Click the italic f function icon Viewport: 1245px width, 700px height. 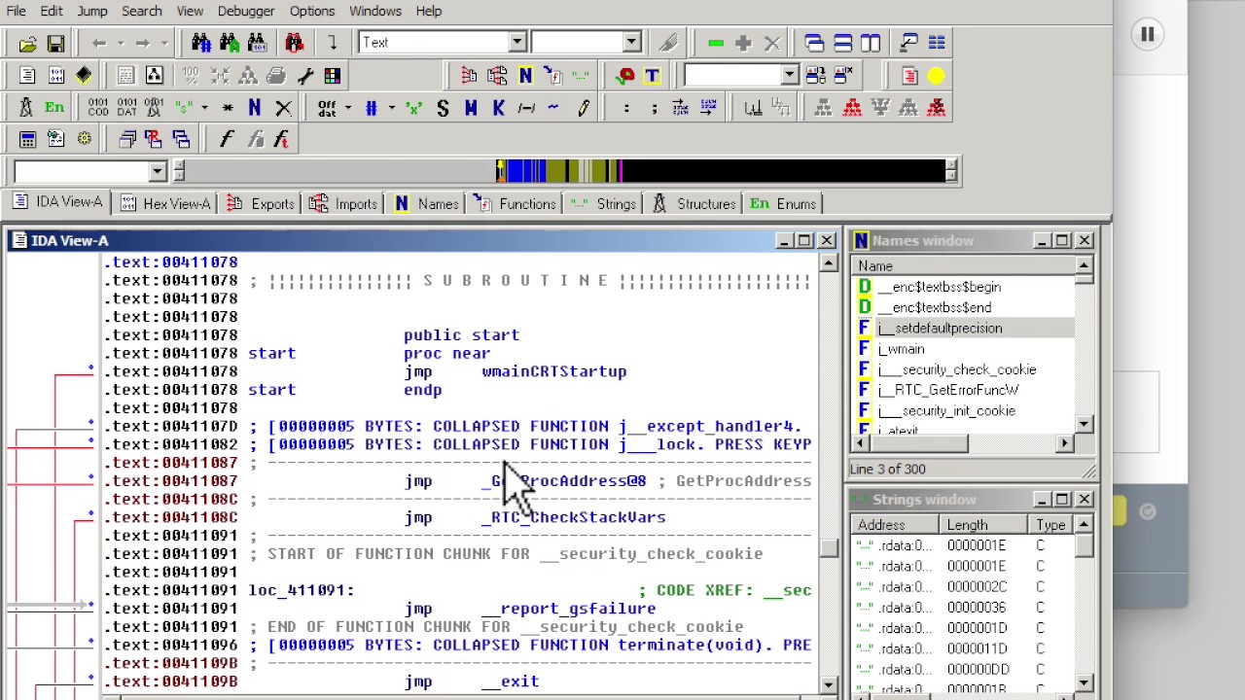[226, 140]
